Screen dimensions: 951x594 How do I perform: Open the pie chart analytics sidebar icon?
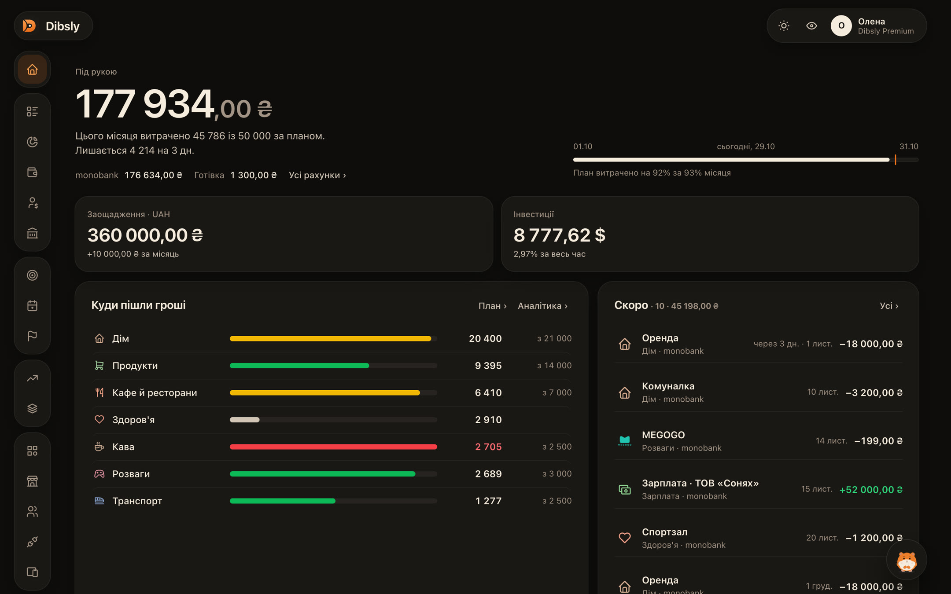32,142
